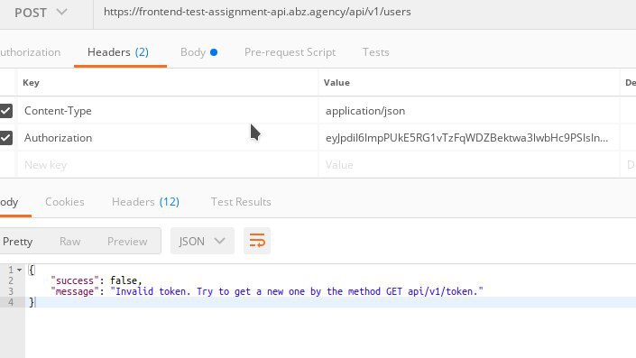636x358 pixels.
Task: Open the POST method dropdown
Action: [41, 13]
